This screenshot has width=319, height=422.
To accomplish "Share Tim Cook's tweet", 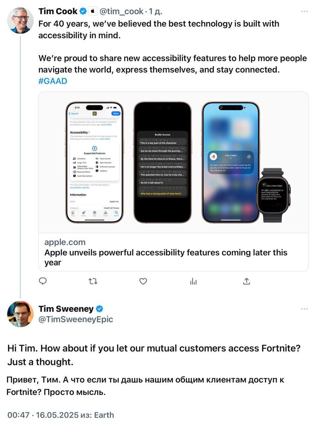I will pyautogui.click(x=246, y=281).
